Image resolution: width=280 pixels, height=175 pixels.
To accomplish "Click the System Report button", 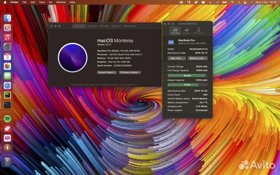I will [107, 72].
